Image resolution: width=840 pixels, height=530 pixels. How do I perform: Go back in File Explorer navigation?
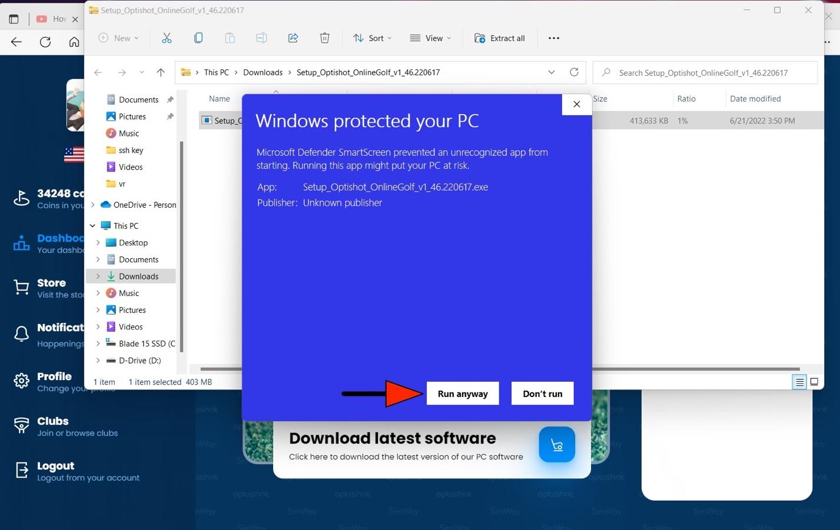pyautogui.click(x=98, y=72)
